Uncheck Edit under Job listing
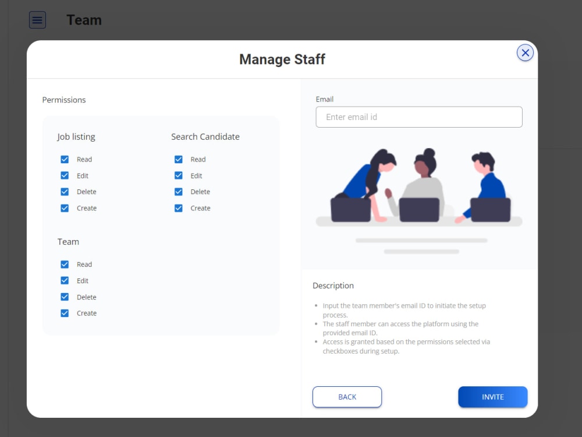This screenshot has height=437, width=582. pos(65,175)
